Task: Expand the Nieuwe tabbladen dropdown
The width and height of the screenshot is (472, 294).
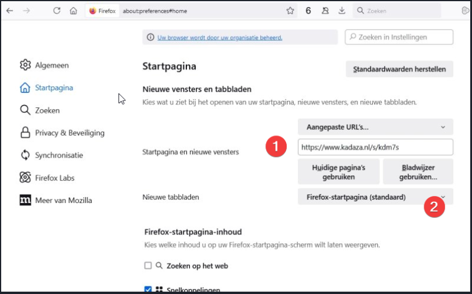Action: (375, 197)
